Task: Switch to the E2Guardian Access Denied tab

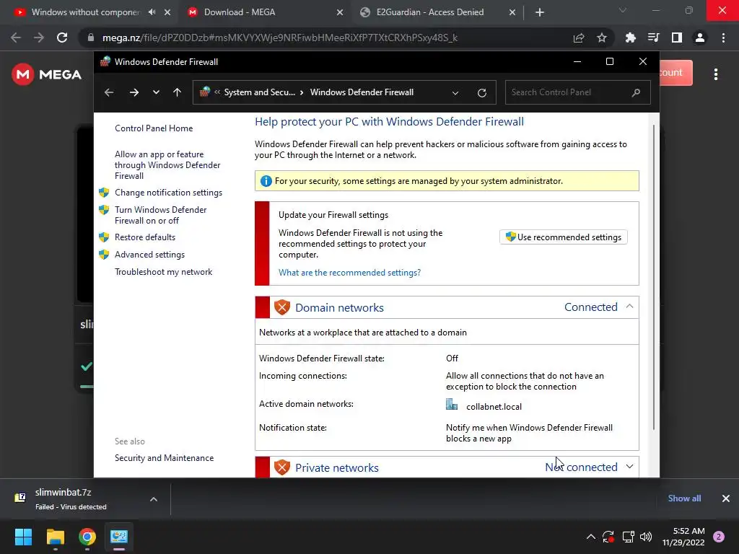Action: coord(430,12)
